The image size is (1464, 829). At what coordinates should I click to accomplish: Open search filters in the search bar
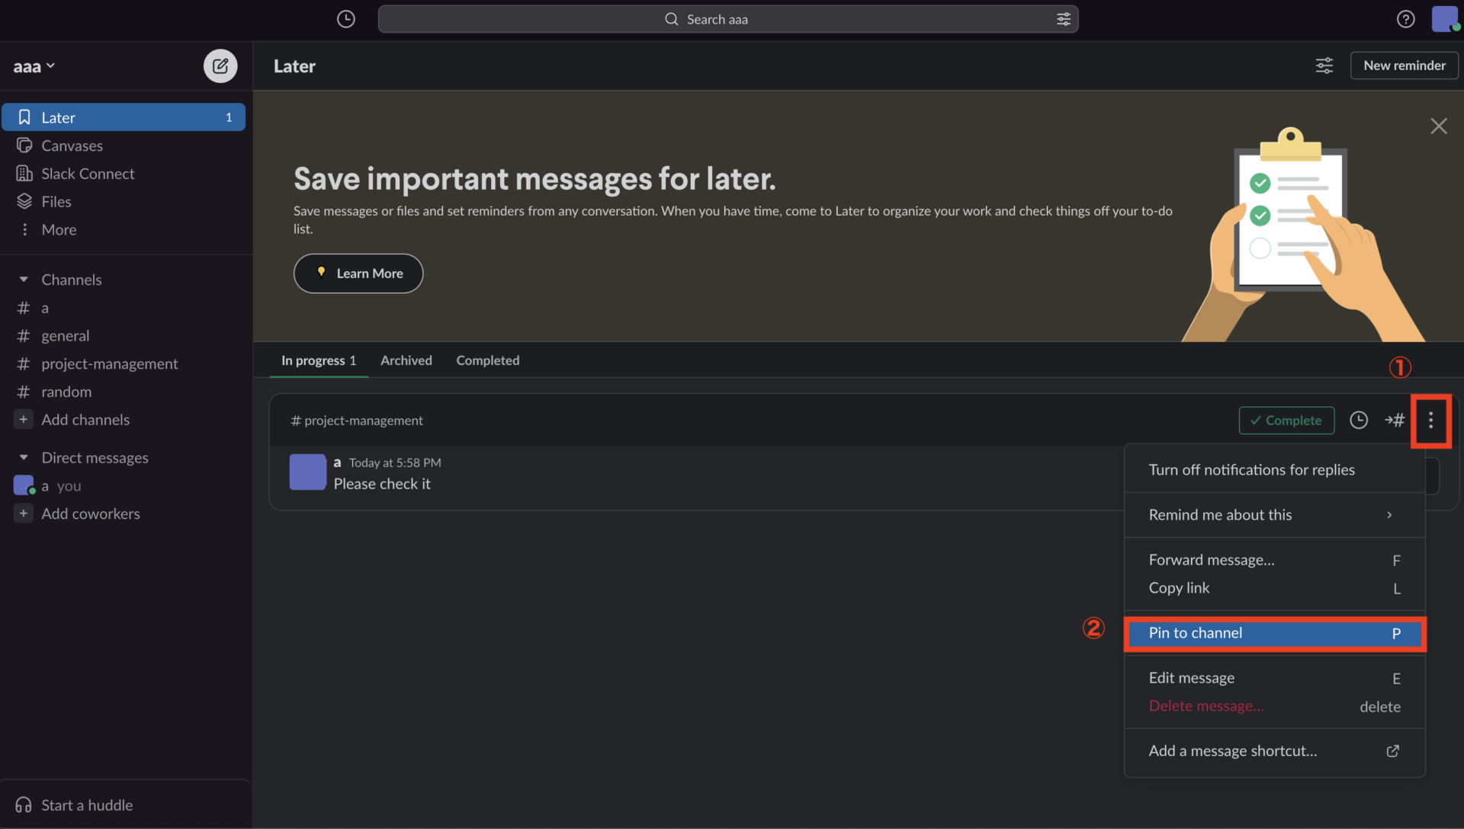pyautogui.click(x=1063, y=19)
